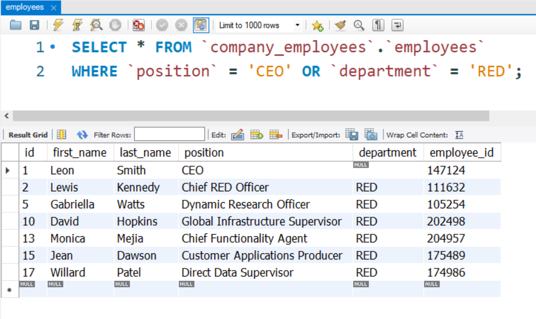Select 'Chief Functionality Agent' cell

click(x=265, y=238)
